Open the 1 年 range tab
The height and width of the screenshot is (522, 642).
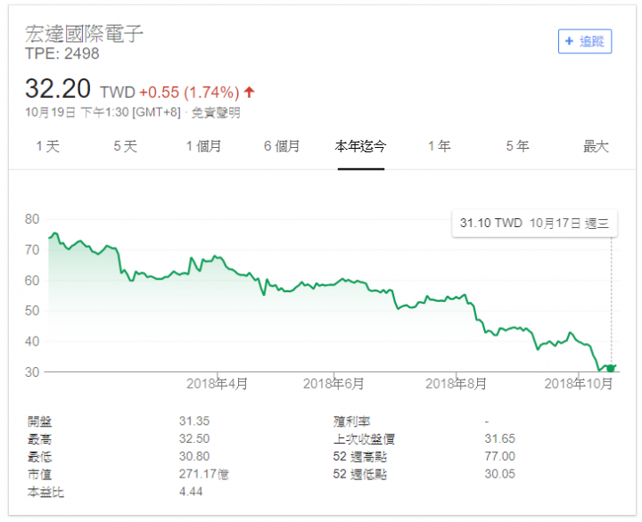[440, 146]
